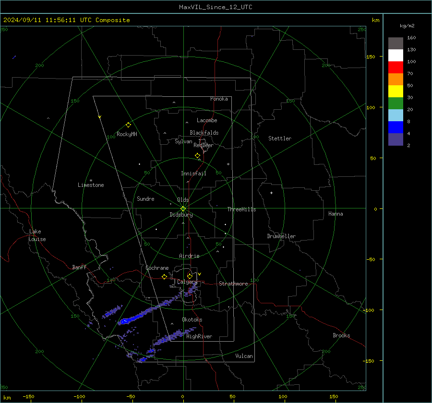Image resolution: width=432 pixels, height=403 pixels.
Task: Click the Stettler city label
Action: pyautogui.click(x=280, y=138)
